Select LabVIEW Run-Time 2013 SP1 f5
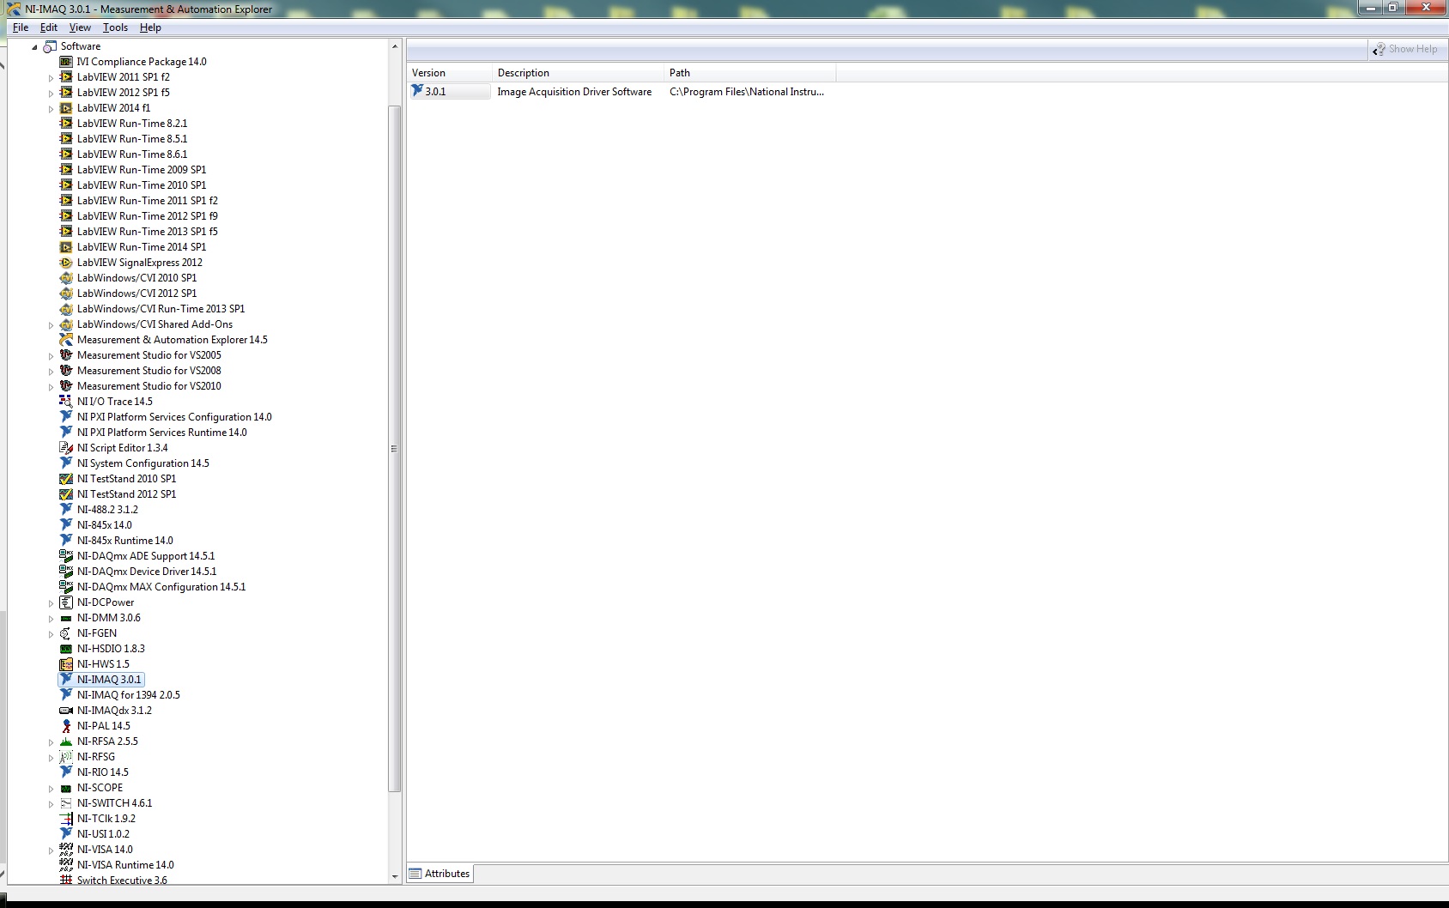1449x908 pixels. tap(147, 232)
